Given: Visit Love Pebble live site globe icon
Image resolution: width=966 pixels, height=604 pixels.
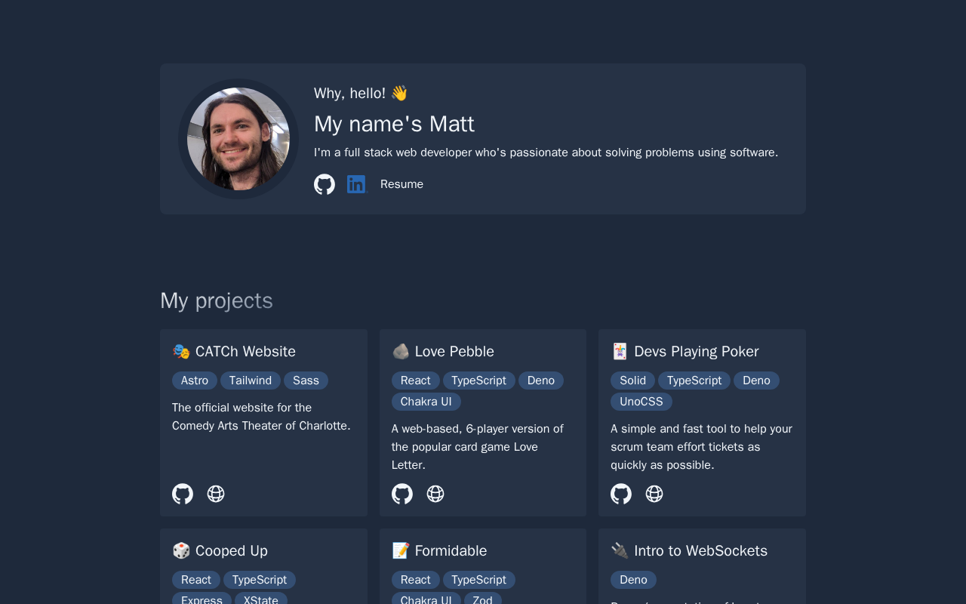Looking at the screenshot, I should coord(435,494).
